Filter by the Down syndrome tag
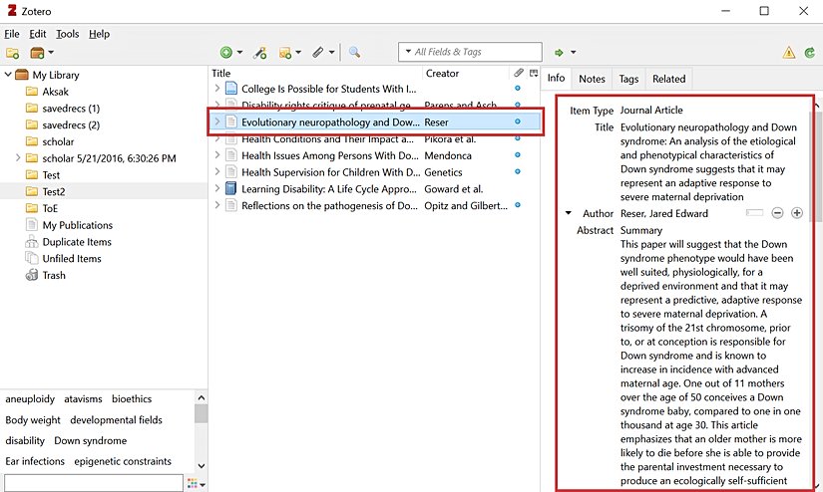 click(x=90, y=440)
